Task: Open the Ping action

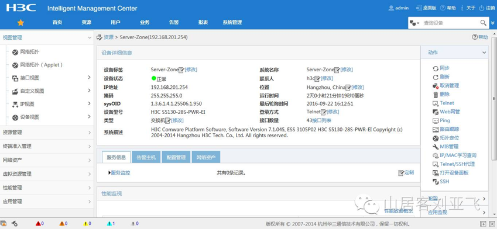Action: [x=445, y=120]
